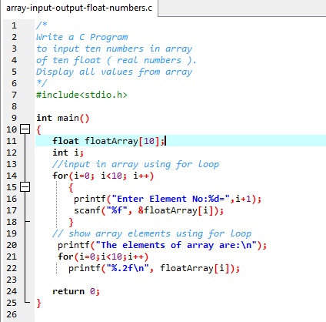Click on the int main() text
The image size is (326, 322).
(x=63, y=118)
